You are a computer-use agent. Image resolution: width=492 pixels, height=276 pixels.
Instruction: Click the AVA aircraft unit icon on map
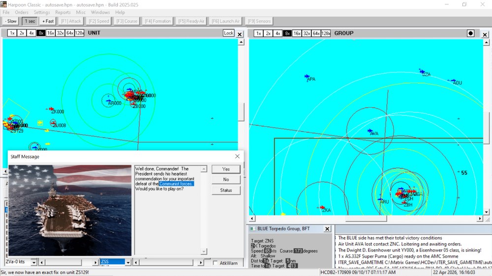(370, 131)
